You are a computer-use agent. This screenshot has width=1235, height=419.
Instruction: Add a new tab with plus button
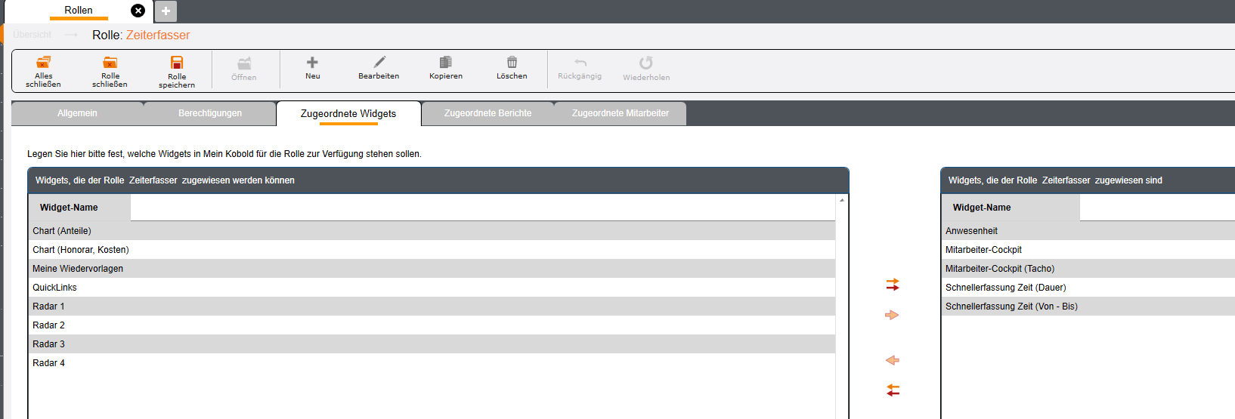coord(166,11)
